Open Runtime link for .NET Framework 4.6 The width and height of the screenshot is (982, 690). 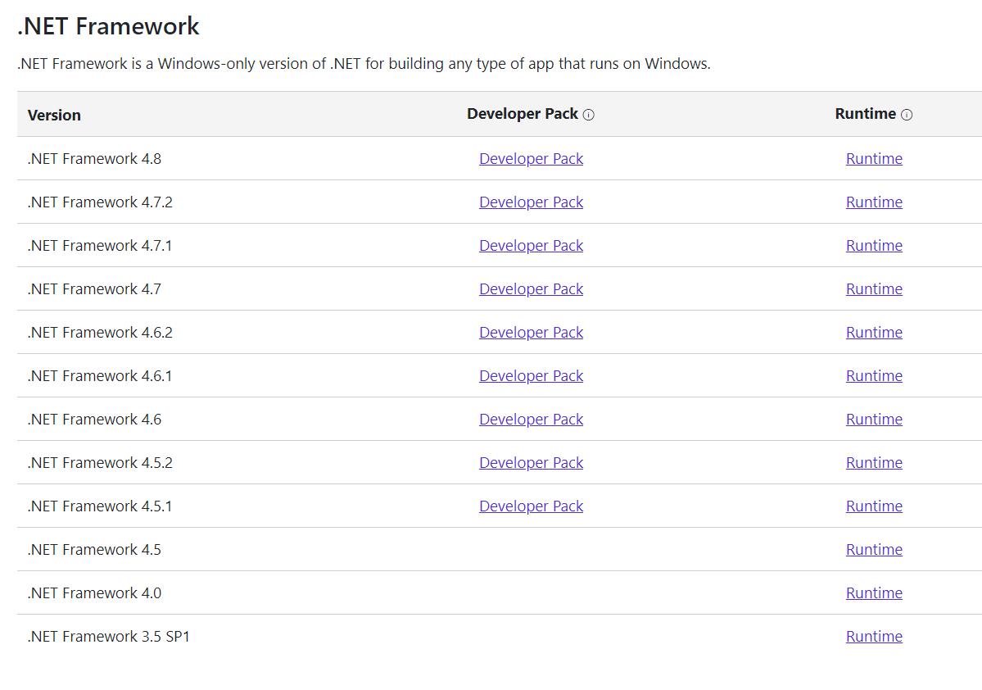[874, 420]
